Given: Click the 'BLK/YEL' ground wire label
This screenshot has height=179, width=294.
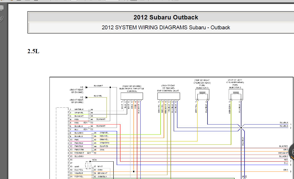Looking at the screenshot, I should pyautogui.click(x=98, y=96).
